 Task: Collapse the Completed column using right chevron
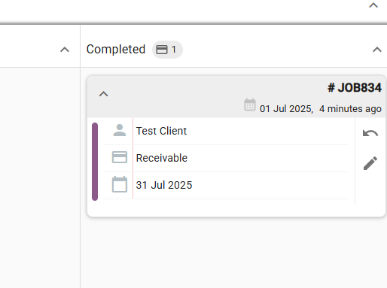(x=377, y=50)
